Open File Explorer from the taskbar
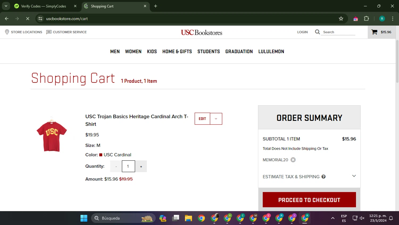Viewport: 399px width, 225px height. (188, 218)
